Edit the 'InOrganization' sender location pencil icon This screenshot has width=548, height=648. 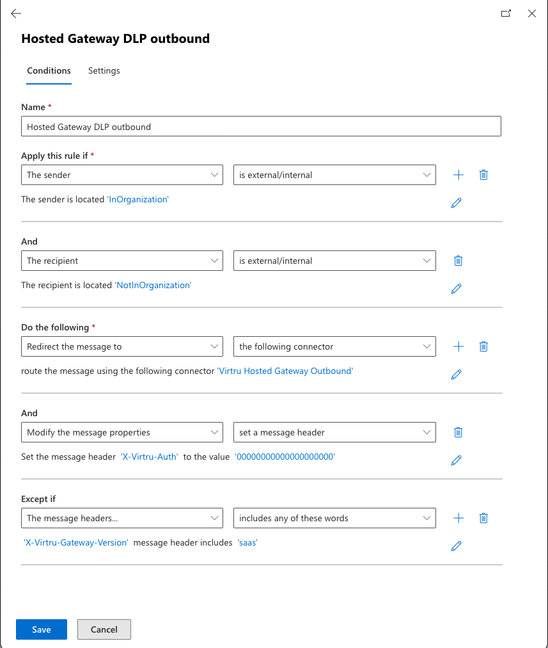(456, 203)
